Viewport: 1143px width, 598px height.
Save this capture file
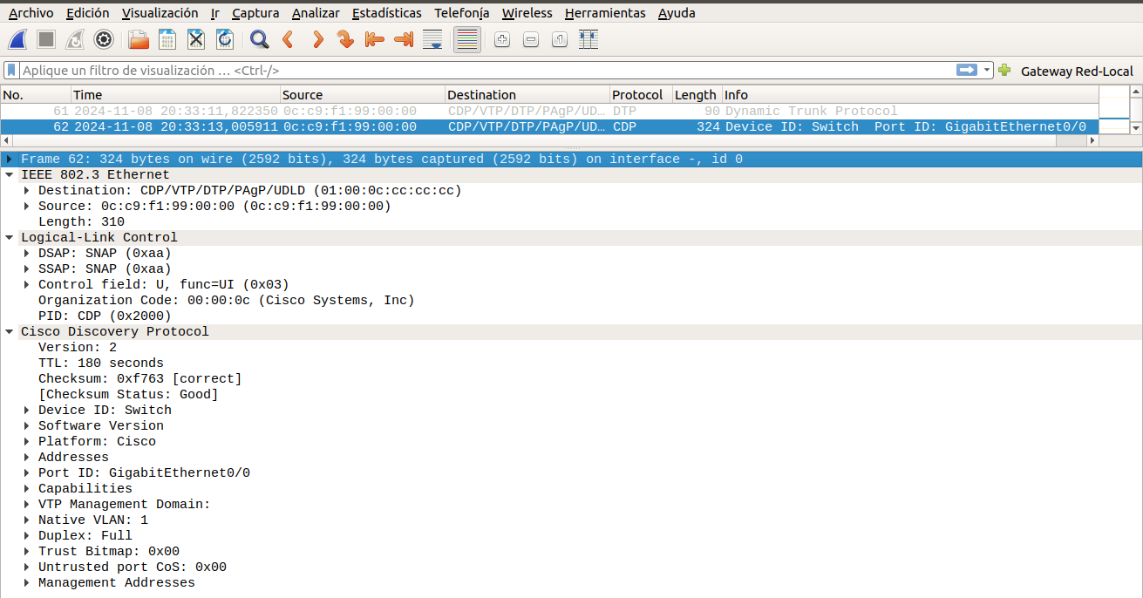[167, 39]
